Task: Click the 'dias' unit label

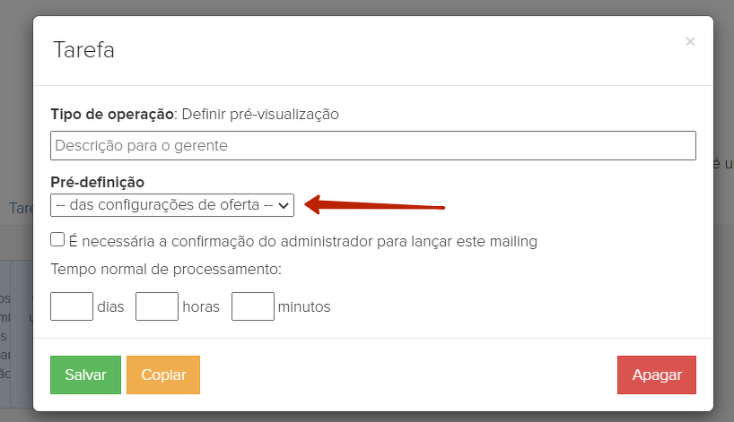Action: [110, 307]
